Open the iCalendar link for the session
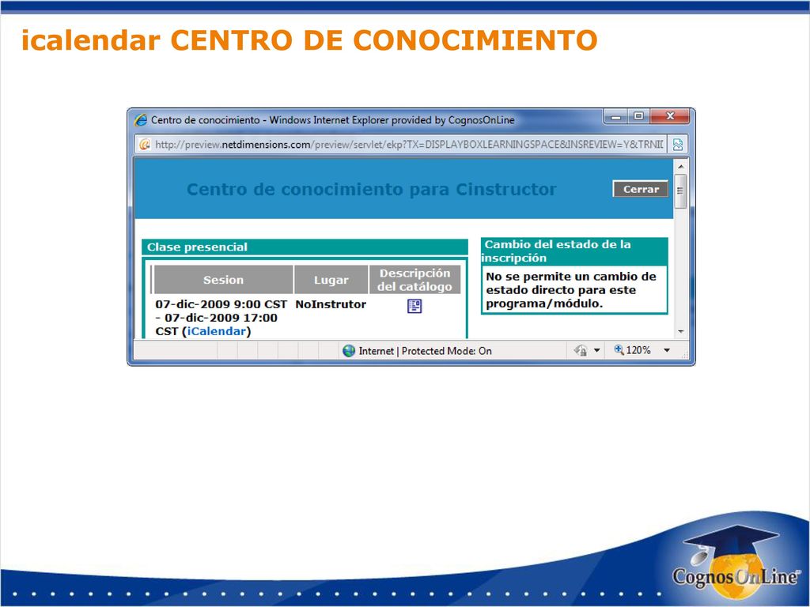Screen dimensions: 810x607 pos(217,331)
